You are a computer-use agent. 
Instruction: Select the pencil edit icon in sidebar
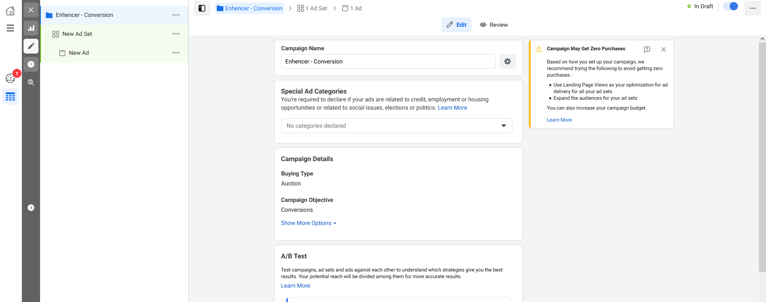tap(31, 46)
